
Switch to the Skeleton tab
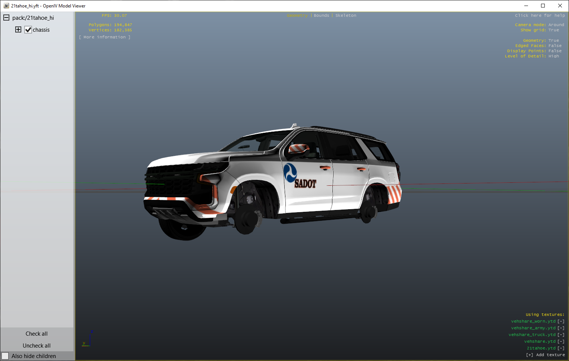click(345, 15)
